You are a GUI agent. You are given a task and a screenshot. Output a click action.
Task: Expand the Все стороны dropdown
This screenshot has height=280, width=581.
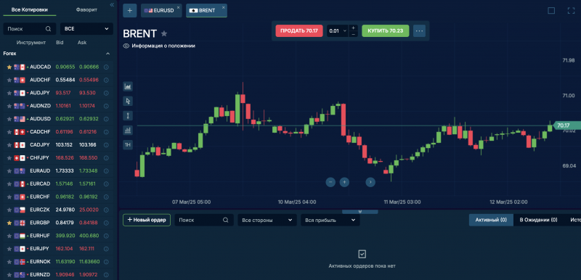coord(267,220)
